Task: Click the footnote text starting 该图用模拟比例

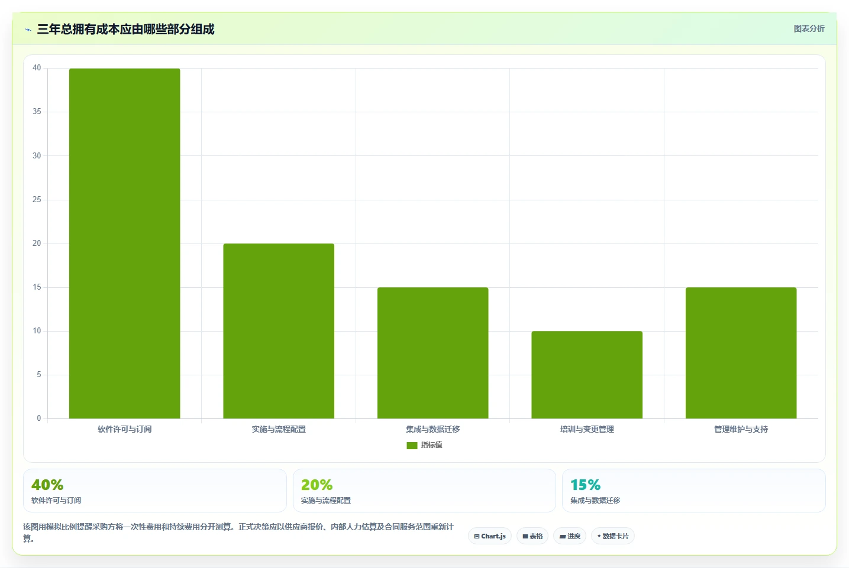Action: tap(238, 533)
